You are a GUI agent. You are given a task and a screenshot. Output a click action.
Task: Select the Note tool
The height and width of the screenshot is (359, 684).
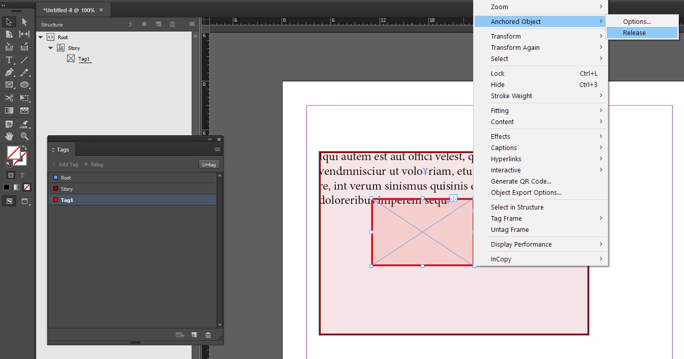click(x=9, y=124)
